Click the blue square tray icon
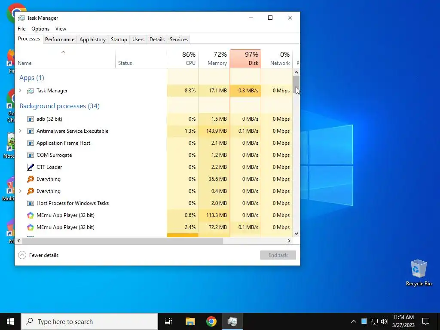 click(x=364, y=321)
